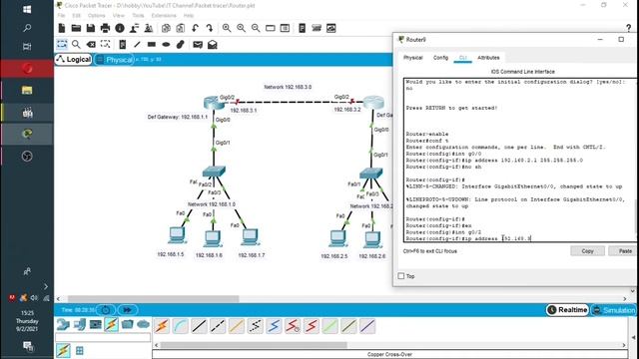
Task: Zoom out of the workspace
Action: (256, 28)
